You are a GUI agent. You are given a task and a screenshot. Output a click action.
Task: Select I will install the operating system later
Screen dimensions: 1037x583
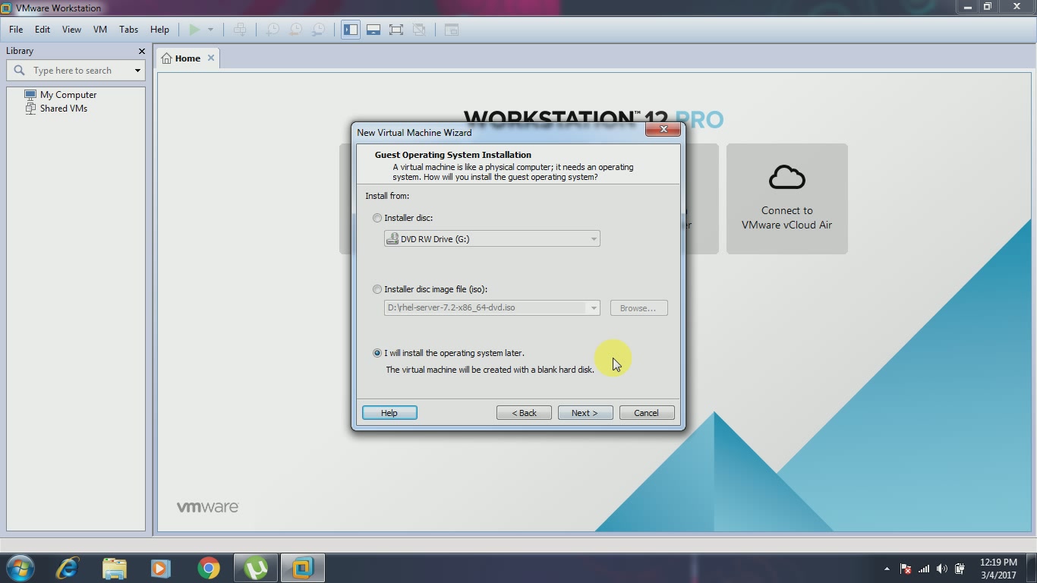click(x=377, y=353)
